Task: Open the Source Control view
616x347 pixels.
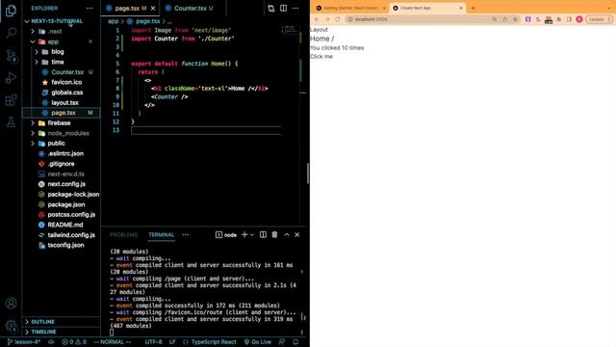Action: [11, 56]
